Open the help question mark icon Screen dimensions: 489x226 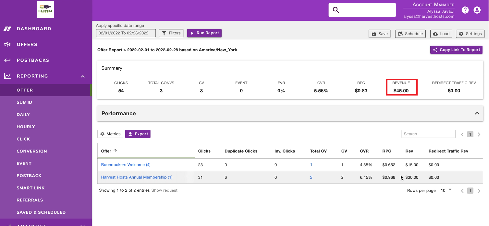coord(465,10)
